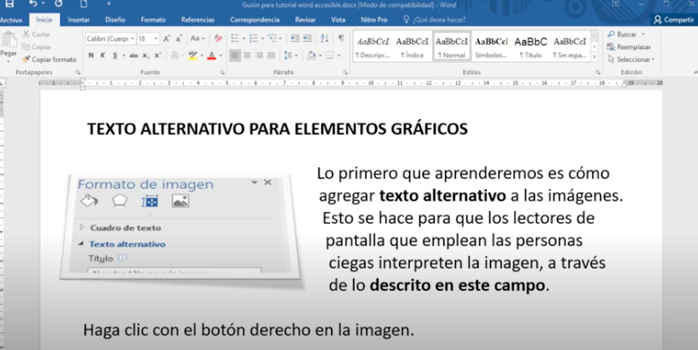This screenshot has height=350, width=698.
Task: Apply multilevel list formatting
Action: (272, 38)
